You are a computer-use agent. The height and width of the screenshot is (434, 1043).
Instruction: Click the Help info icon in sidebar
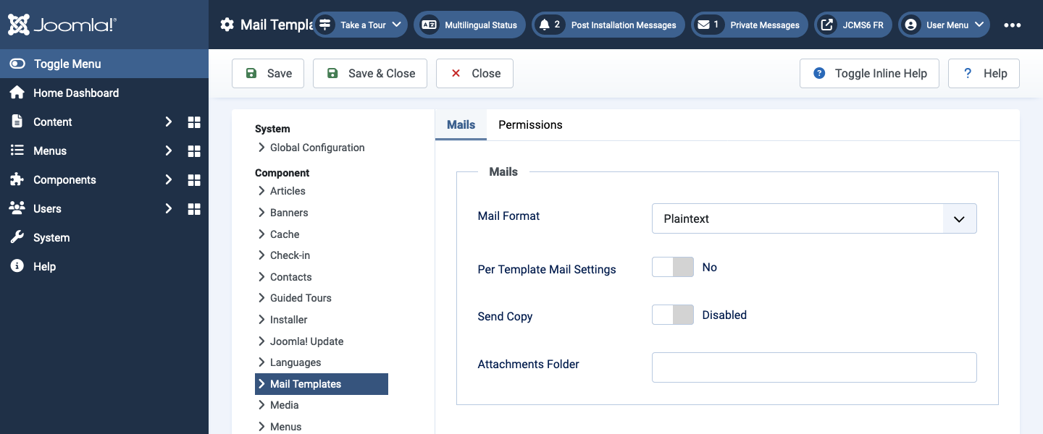point(17,266)
